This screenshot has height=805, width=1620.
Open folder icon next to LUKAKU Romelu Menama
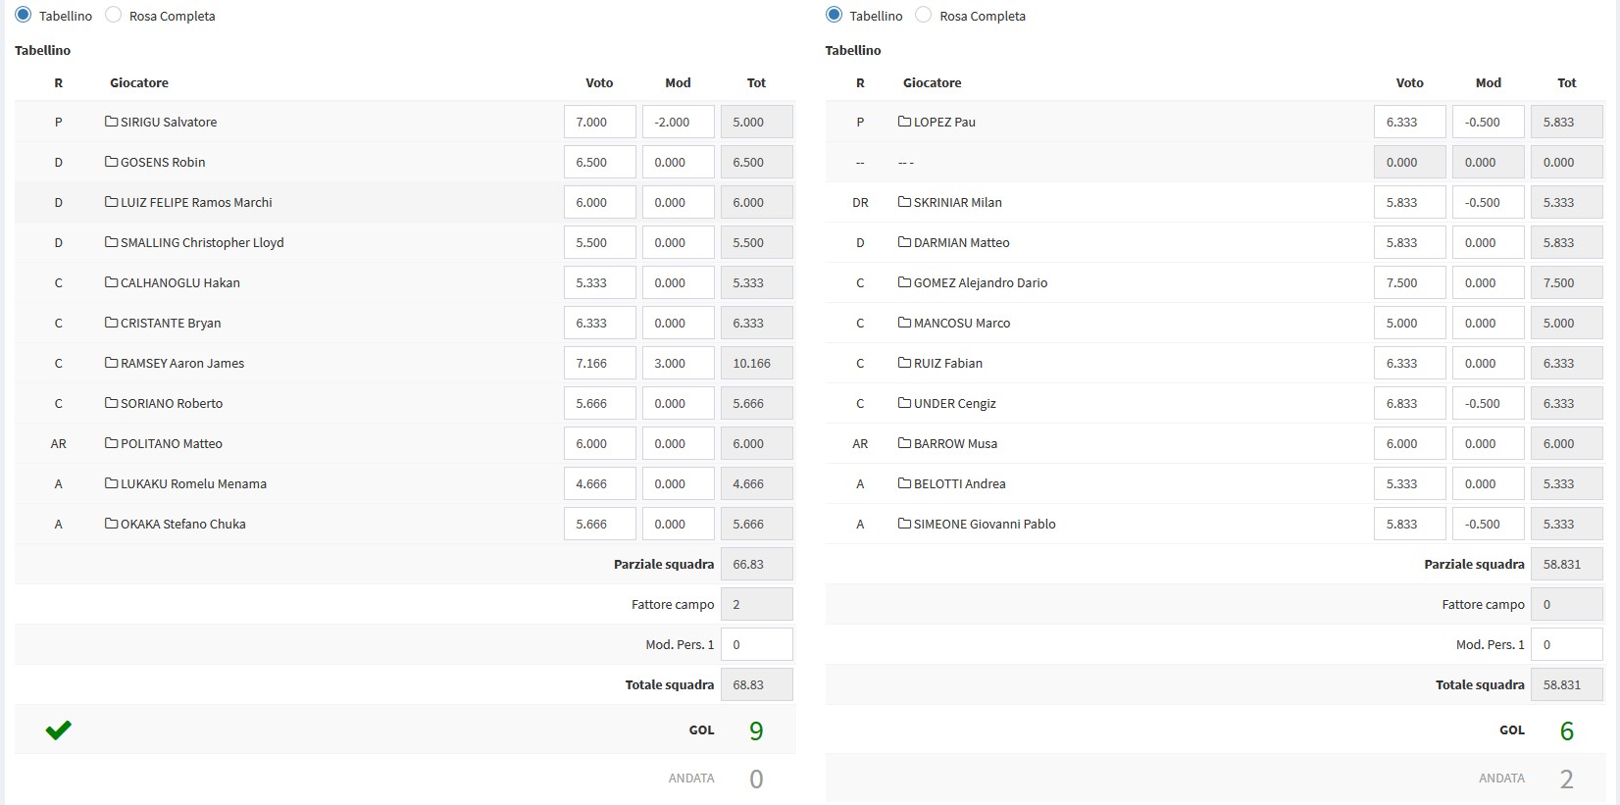[x=111, y=483]
